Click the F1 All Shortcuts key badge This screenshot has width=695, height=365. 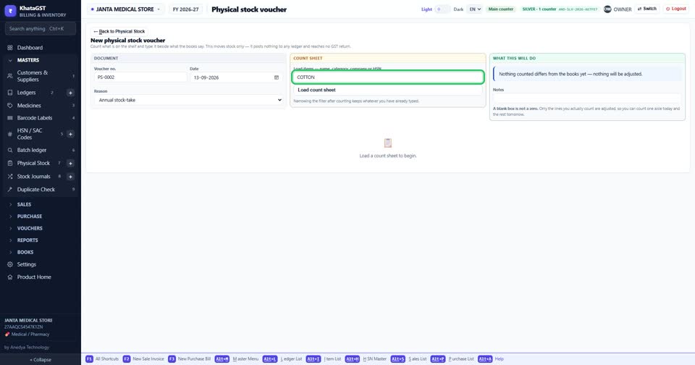pos(89,358)
